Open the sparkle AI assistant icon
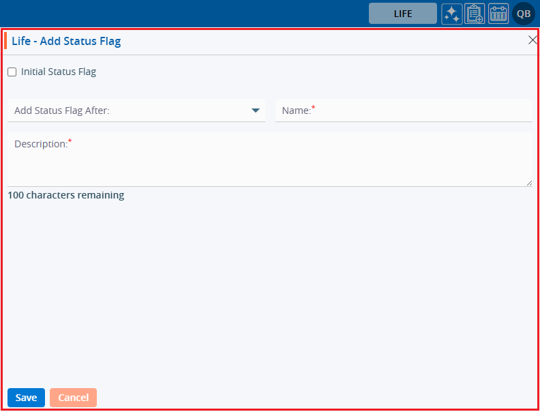The image size is (540, 412). coord(451,14)
